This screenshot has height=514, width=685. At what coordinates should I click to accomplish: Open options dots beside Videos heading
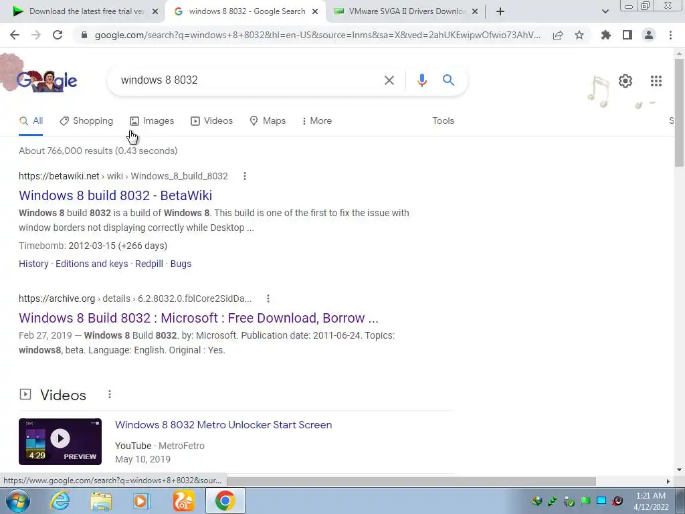click(110, 395)
